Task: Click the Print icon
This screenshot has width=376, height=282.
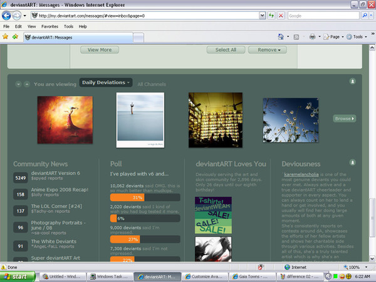Action: point(312,37)
